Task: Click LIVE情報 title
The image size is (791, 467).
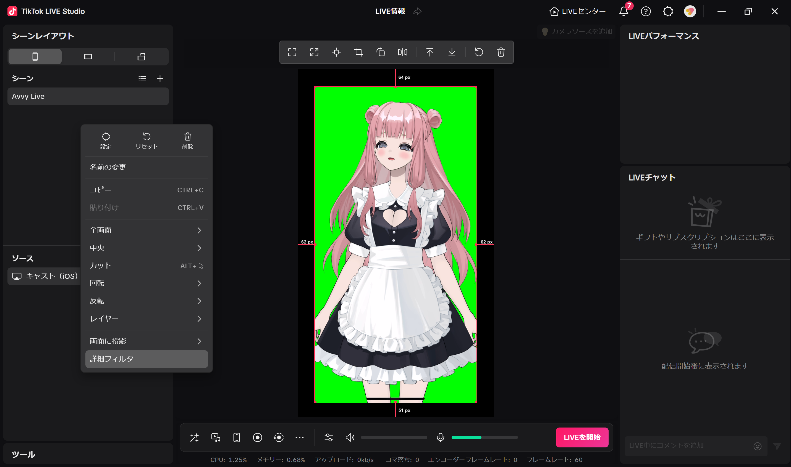Action: (x=390, y=11)
